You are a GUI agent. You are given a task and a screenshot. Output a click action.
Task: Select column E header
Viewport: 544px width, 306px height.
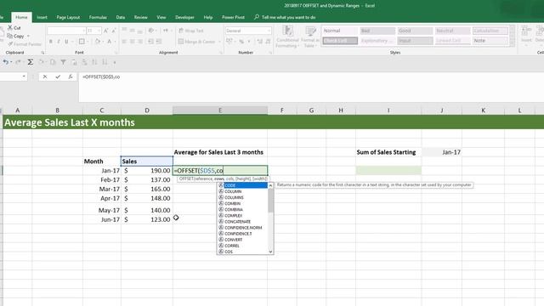coord(220,110)
